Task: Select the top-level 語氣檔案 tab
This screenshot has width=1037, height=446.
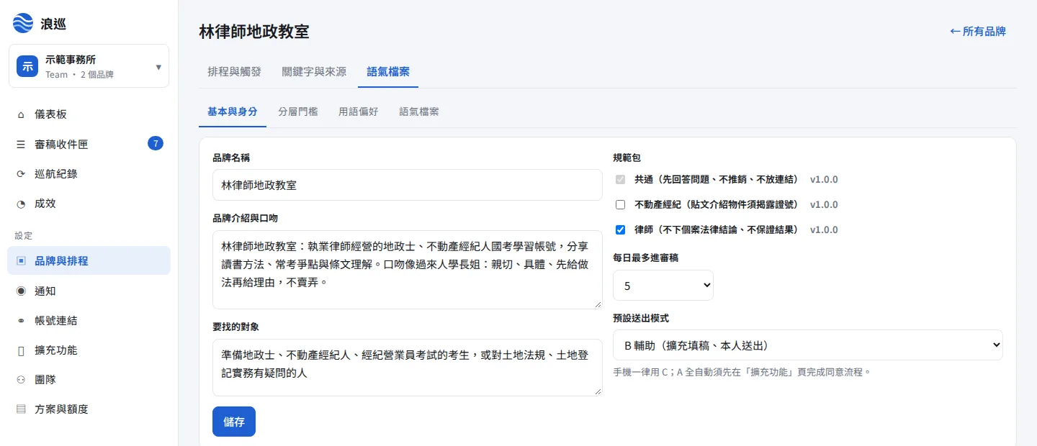Action: pyautogui.click(x=388, y=71)
